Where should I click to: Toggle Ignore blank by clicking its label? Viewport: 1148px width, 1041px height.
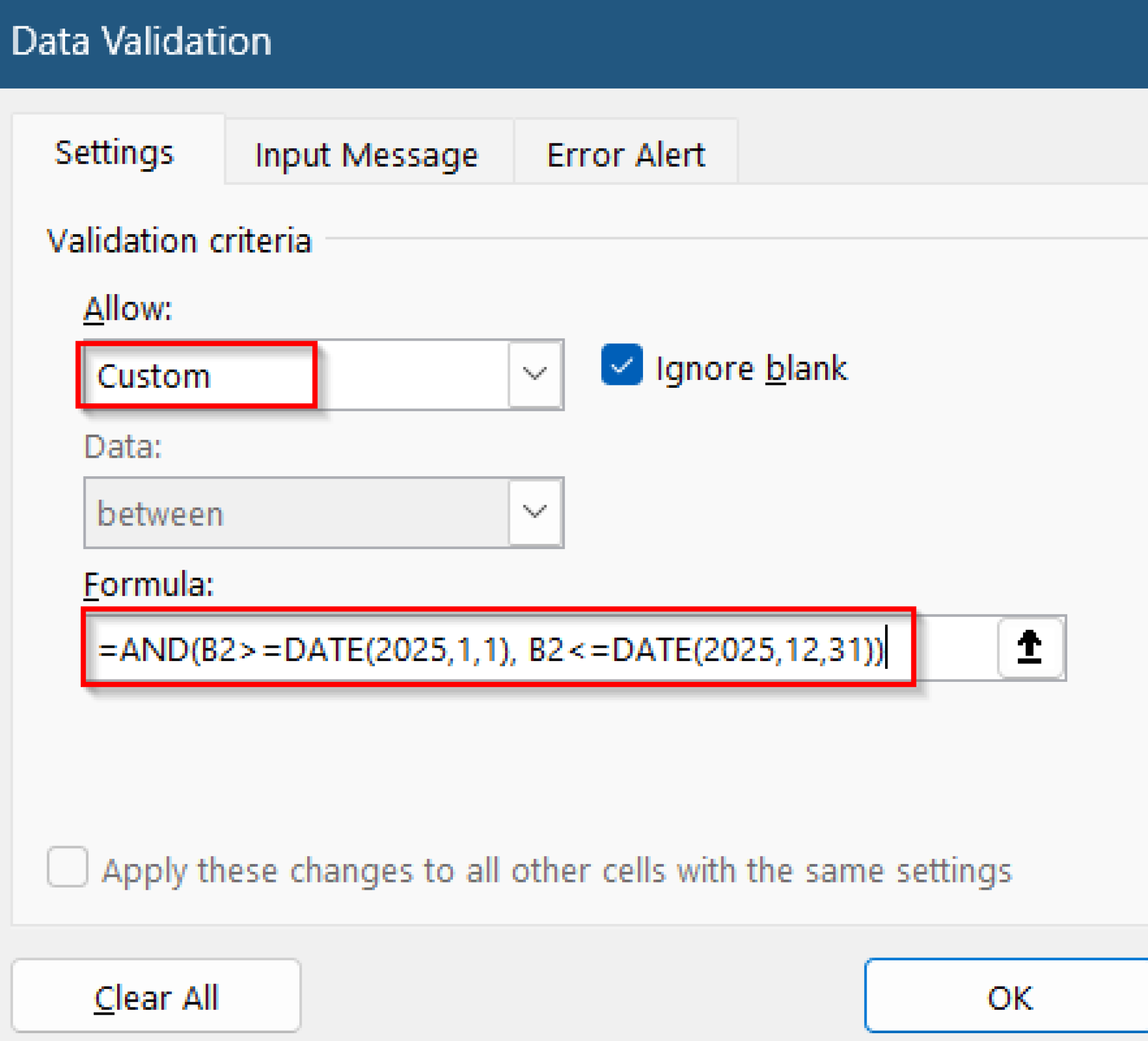[x=751, y=367]
